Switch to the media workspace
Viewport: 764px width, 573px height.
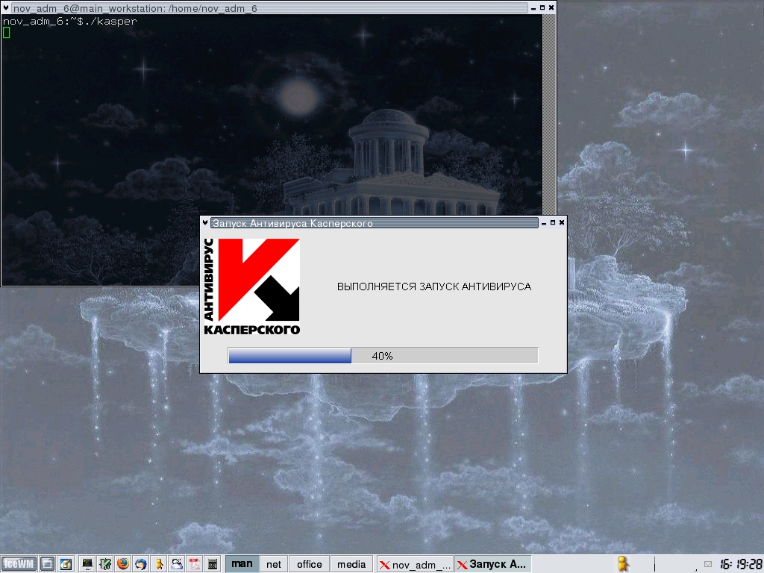(x=351, y=564)
